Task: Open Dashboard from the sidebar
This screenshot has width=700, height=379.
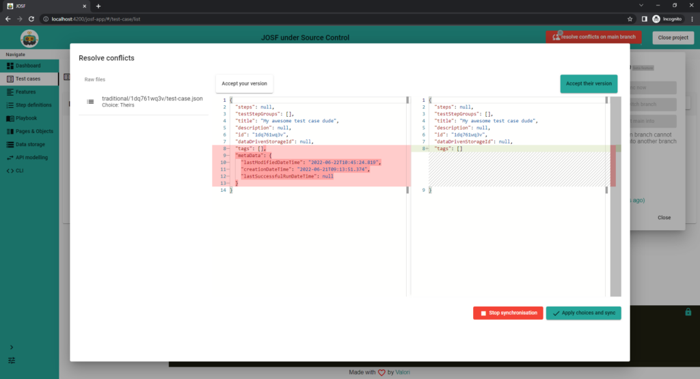Action: pyautogui.click(x=28, y=66)
